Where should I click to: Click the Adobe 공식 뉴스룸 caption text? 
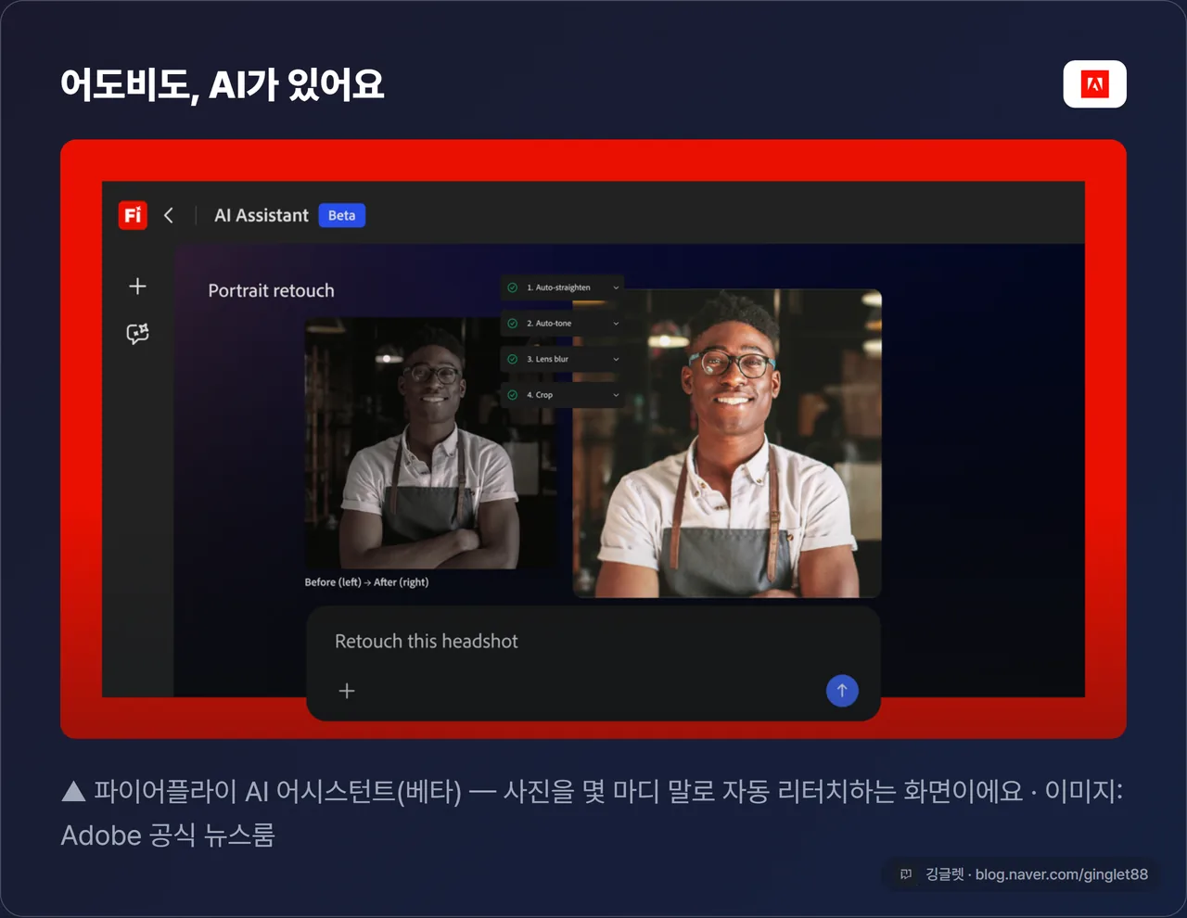tap(168, 835)
